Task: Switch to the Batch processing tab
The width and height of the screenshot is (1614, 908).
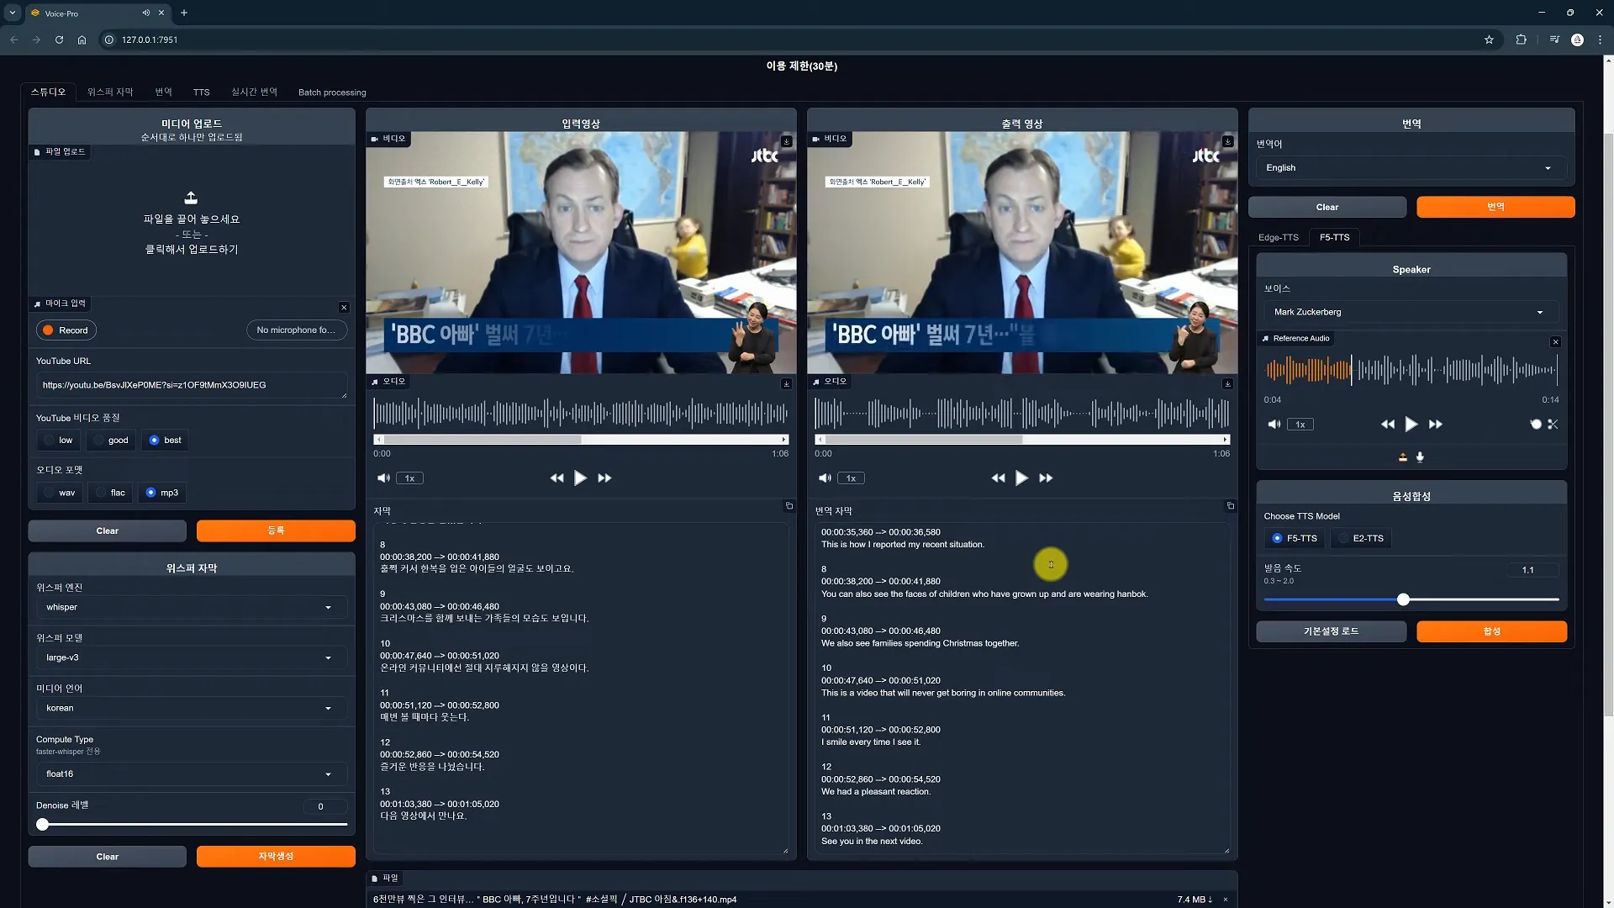Action: tap(331, 92)
